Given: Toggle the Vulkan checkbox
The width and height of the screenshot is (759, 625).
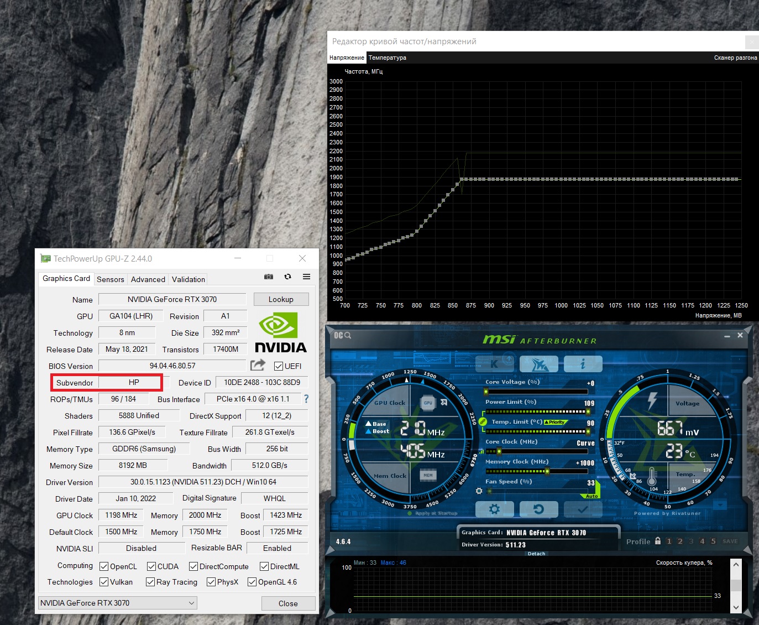Looking at the screenshot, I should coord(104,582).
